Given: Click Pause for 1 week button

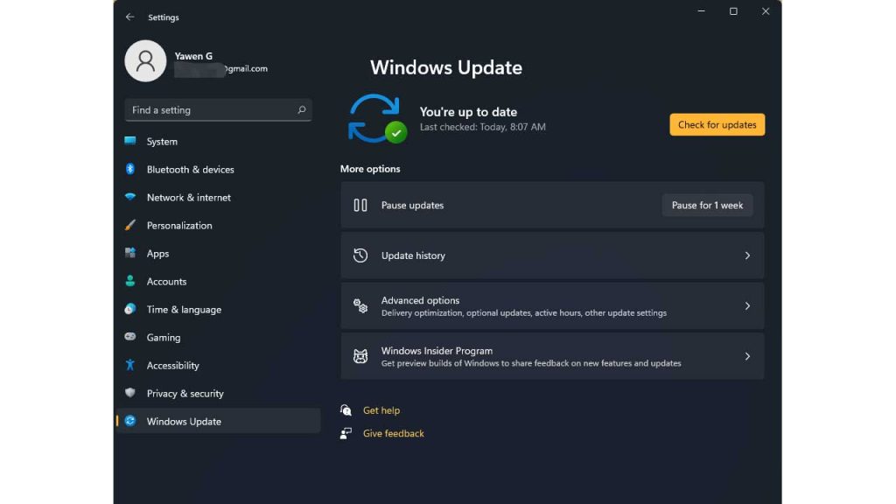Looking at the screenshot, I should [707, 205].
